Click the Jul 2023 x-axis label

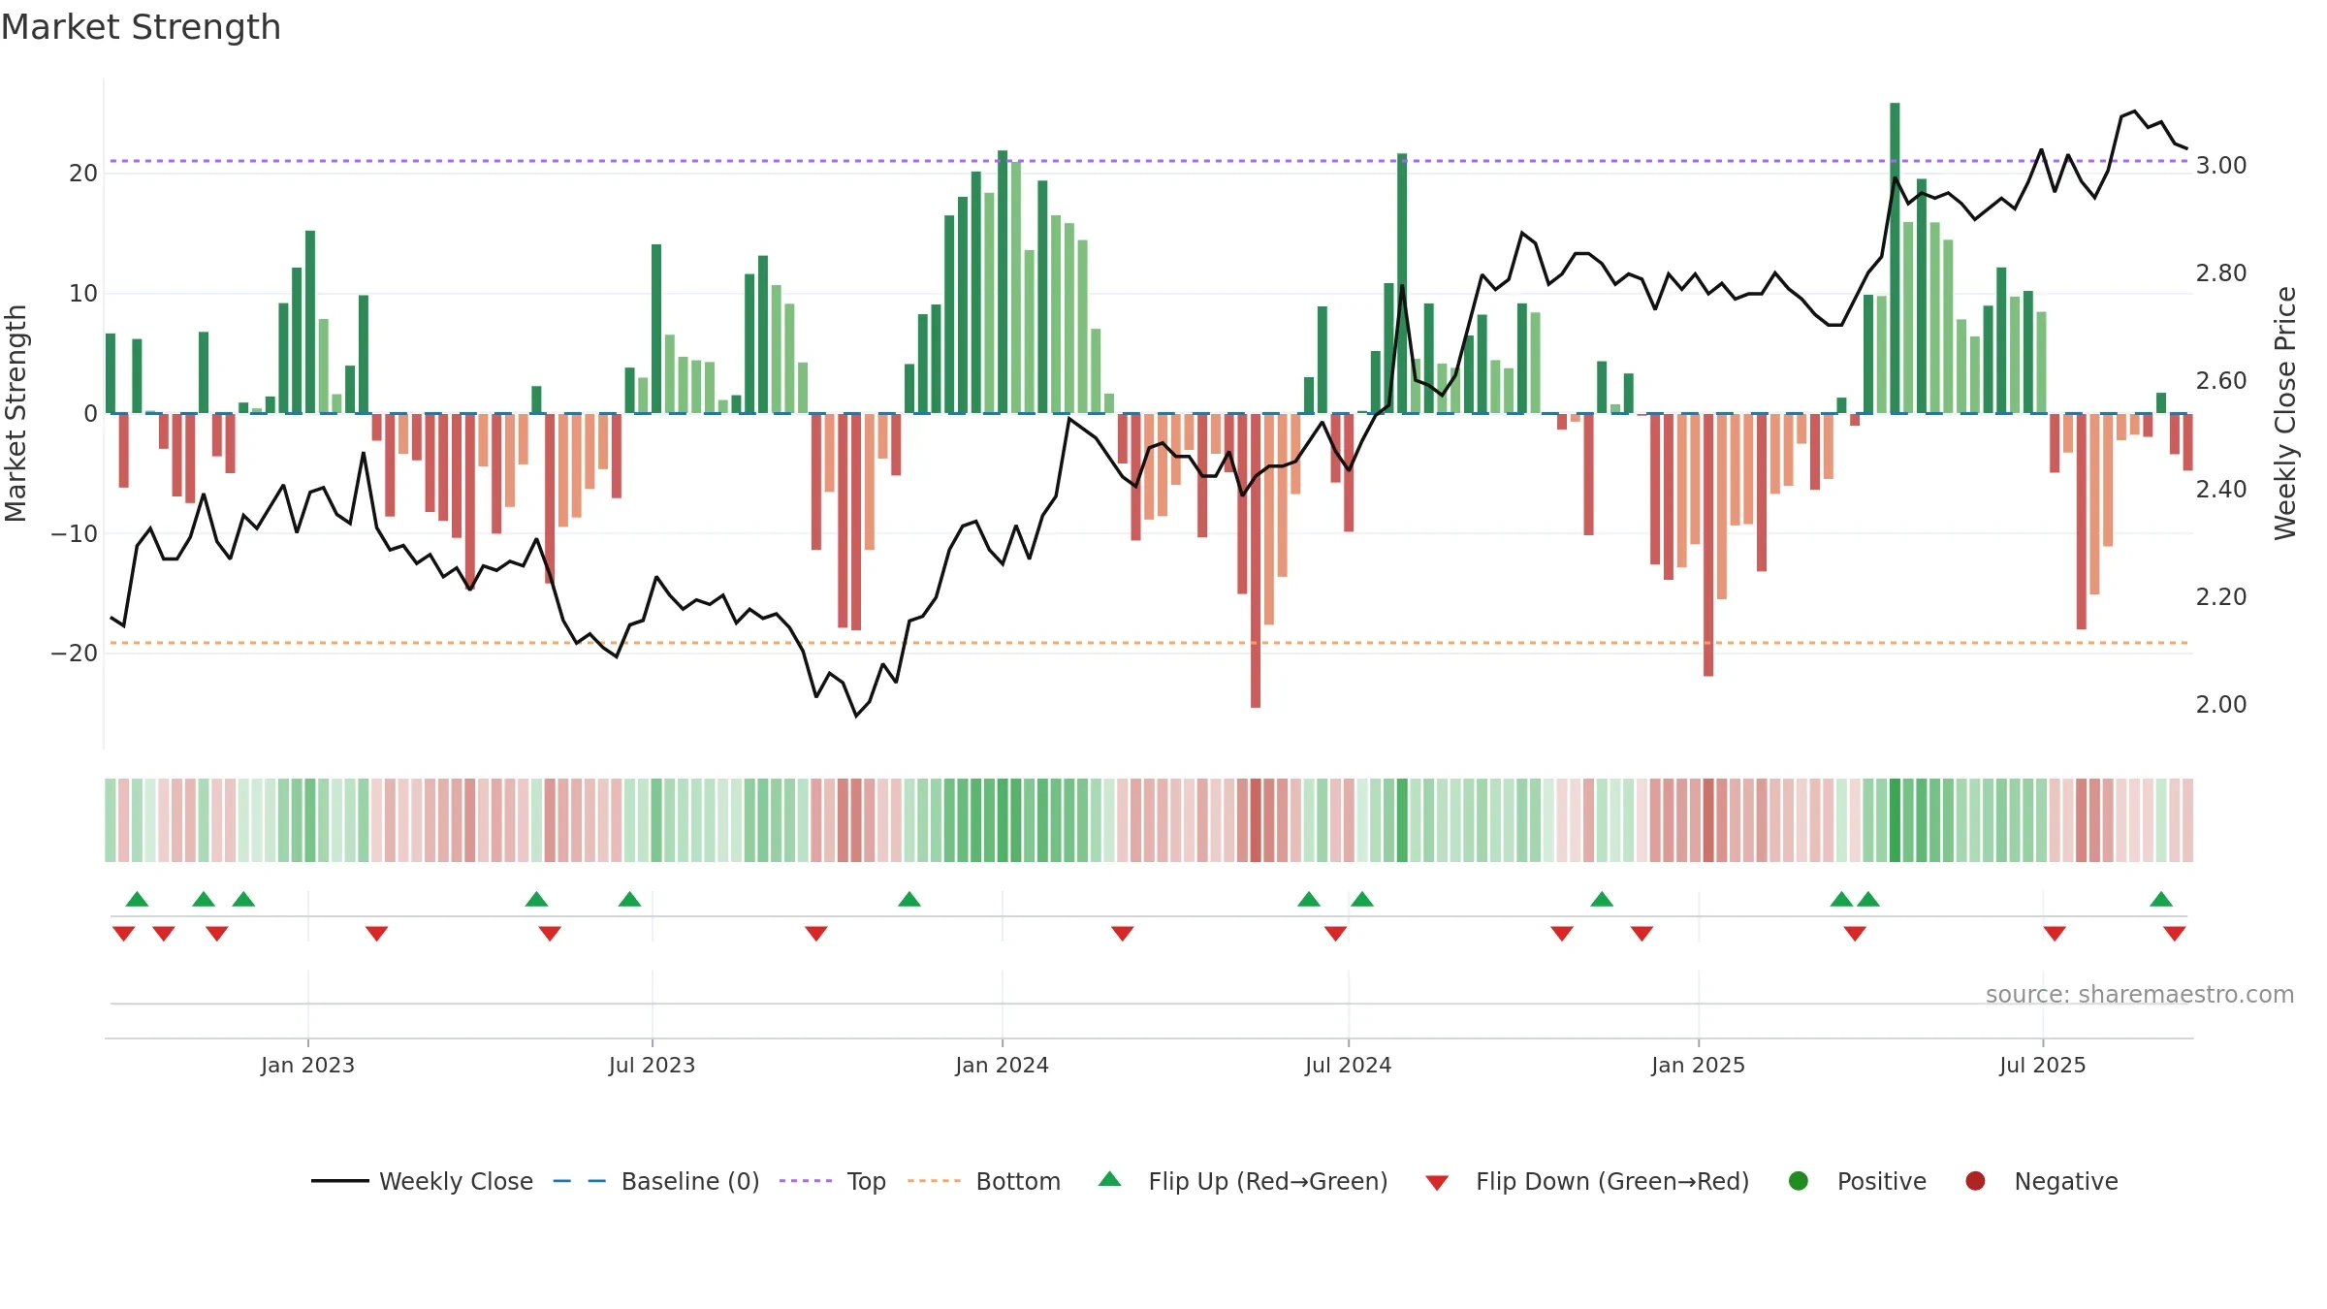[x=652, y=1065]
